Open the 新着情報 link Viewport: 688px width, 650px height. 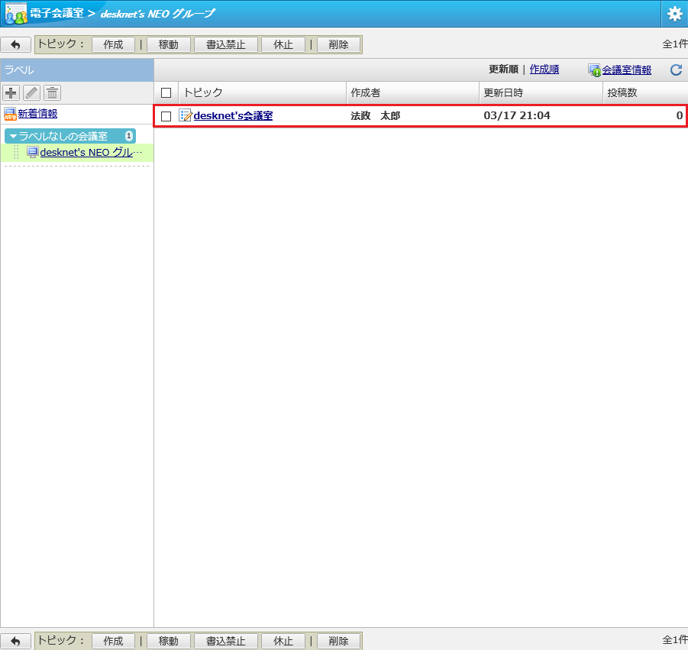(37, 114)
